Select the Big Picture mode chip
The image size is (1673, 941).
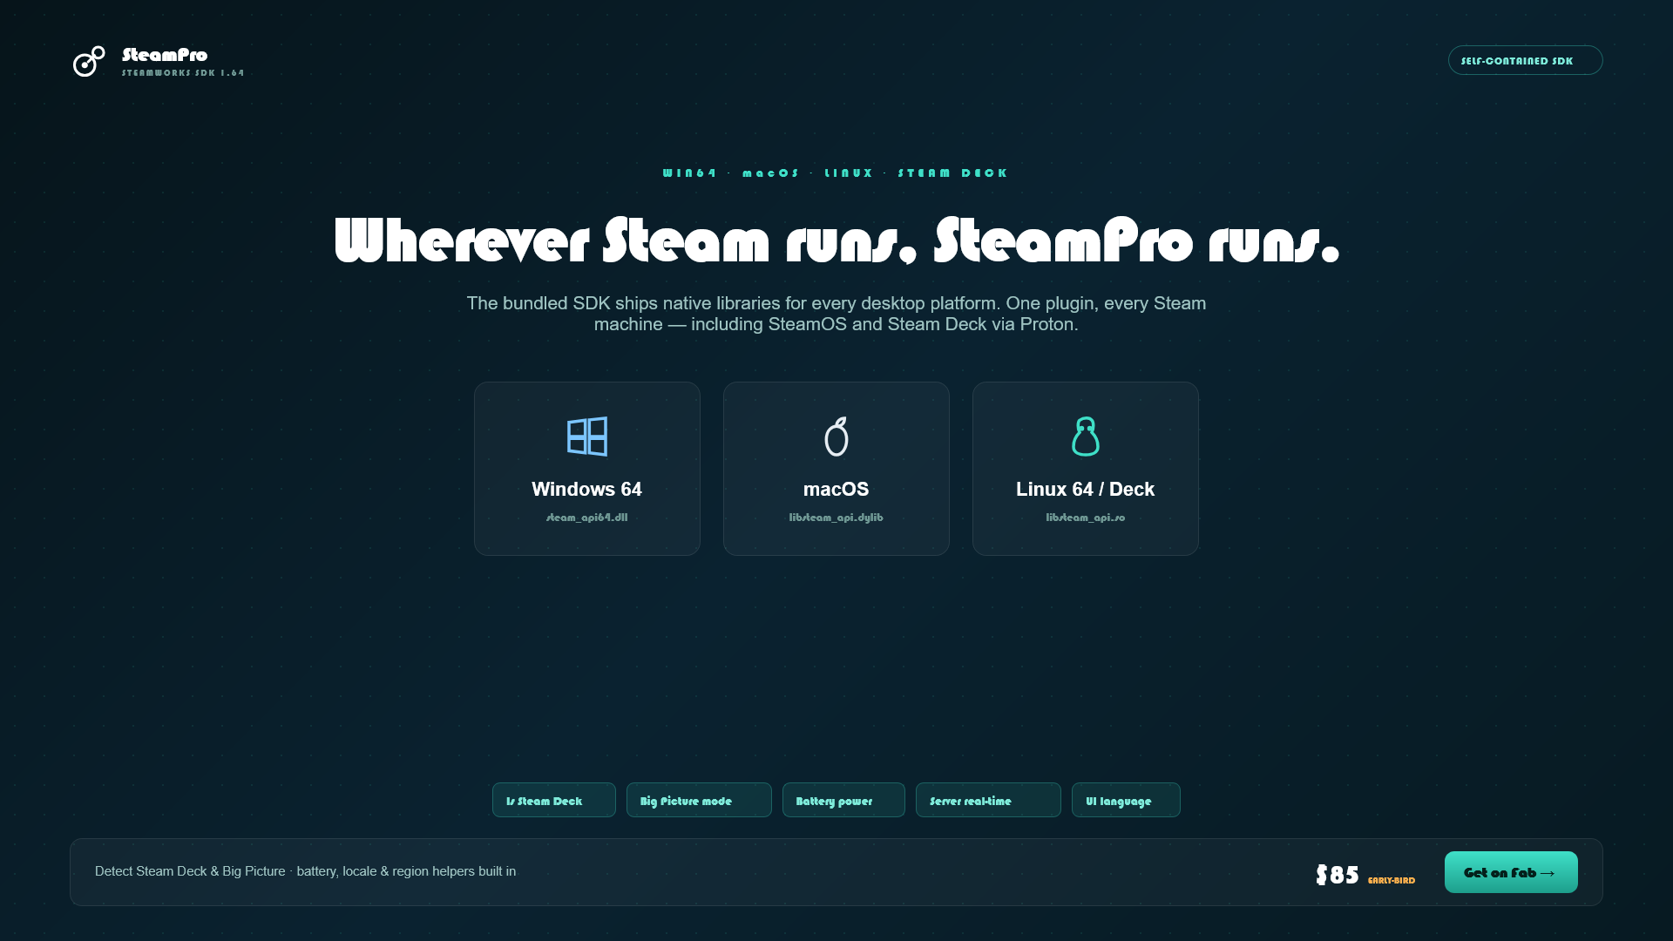(699, 800)
